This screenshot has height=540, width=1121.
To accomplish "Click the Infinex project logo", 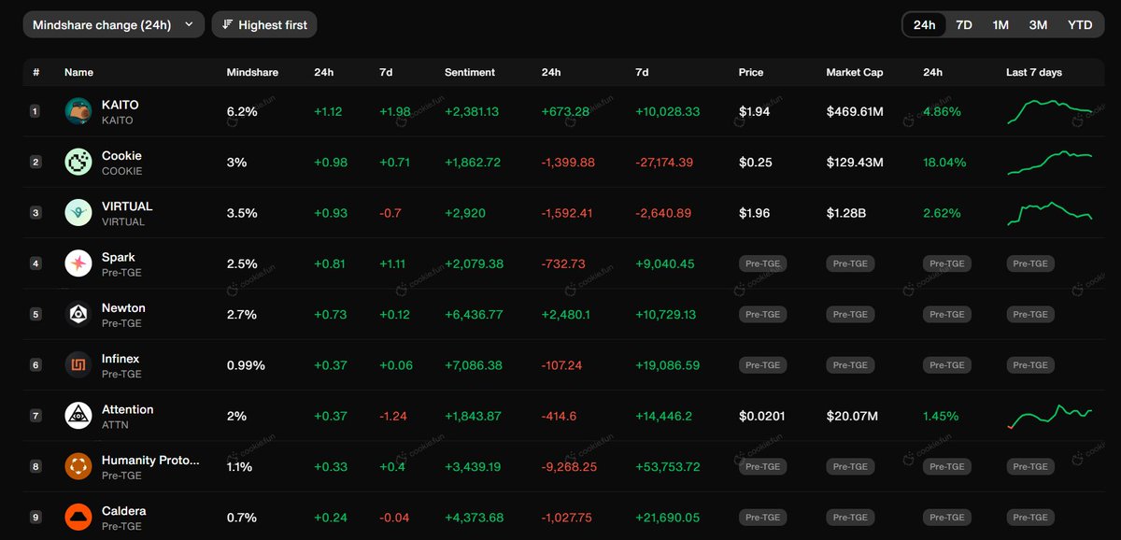I will 78,365.
